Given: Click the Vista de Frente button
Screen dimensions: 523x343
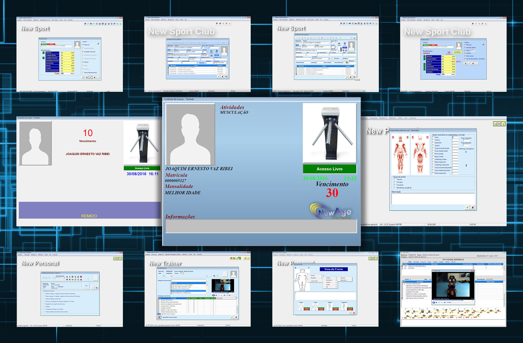Looking at the screenshot, I should coord(334,269).
